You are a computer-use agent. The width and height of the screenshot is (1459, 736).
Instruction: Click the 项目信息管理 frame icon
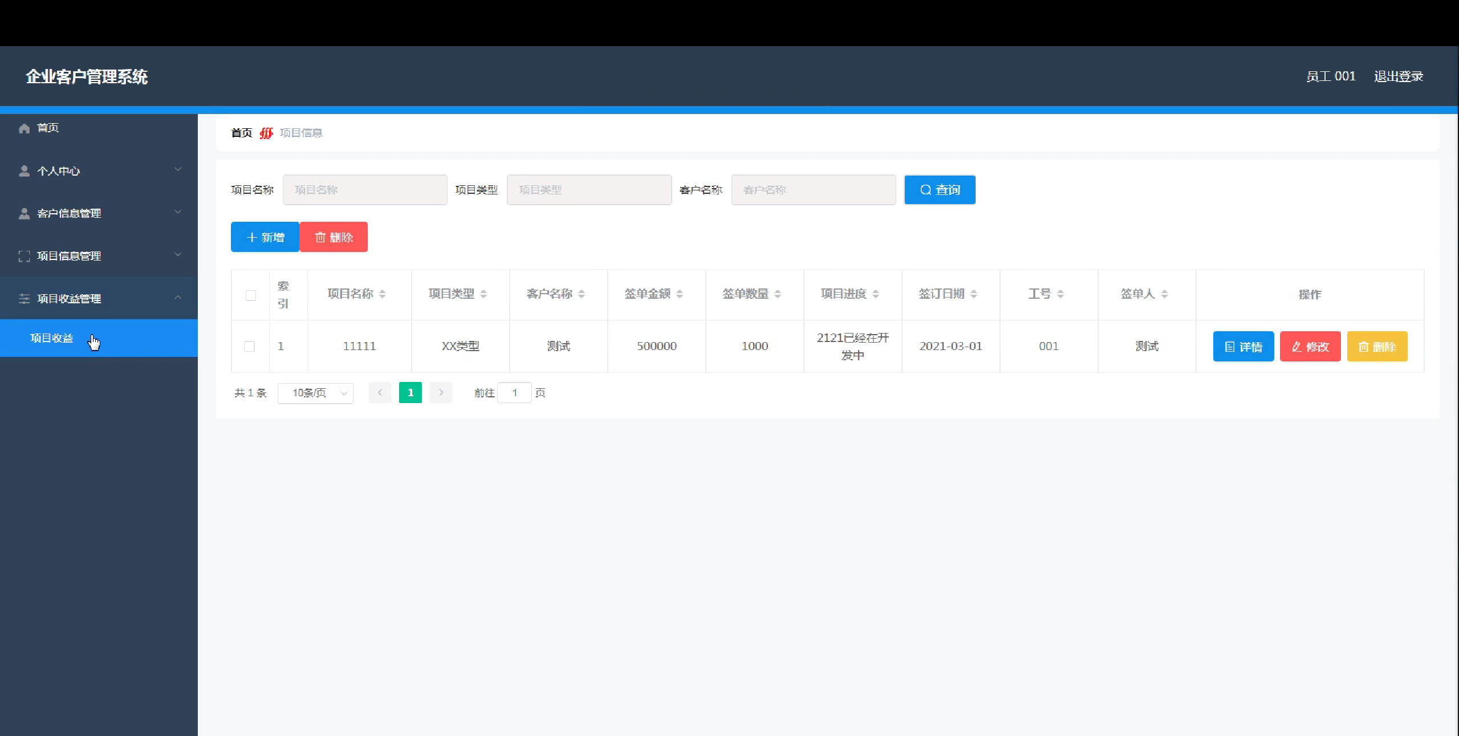[24, 257]
